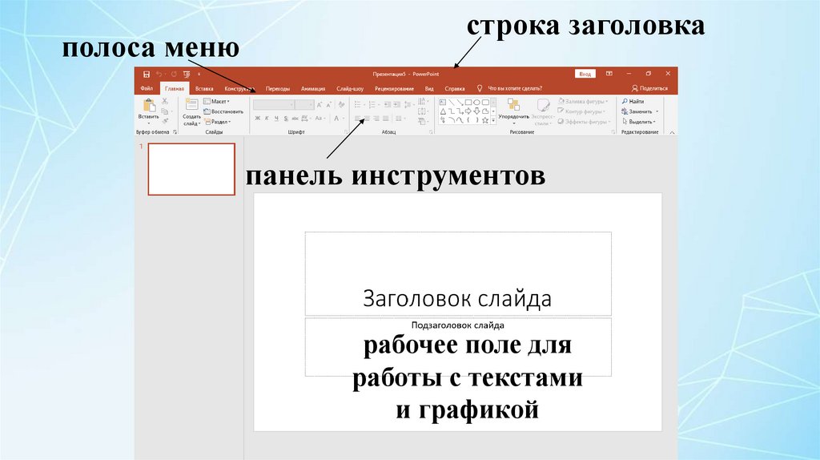Select the Rectangle shape in gallery
This screenshot has height=460, width=820.
click(468, 102)
